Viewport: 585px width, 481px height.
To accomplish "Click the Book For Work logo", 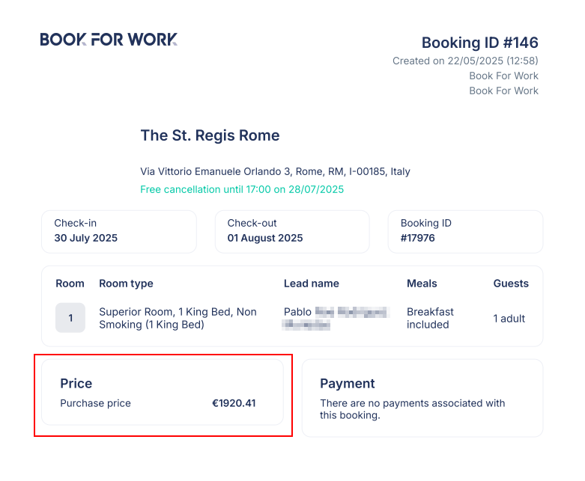I will [109, 39].
